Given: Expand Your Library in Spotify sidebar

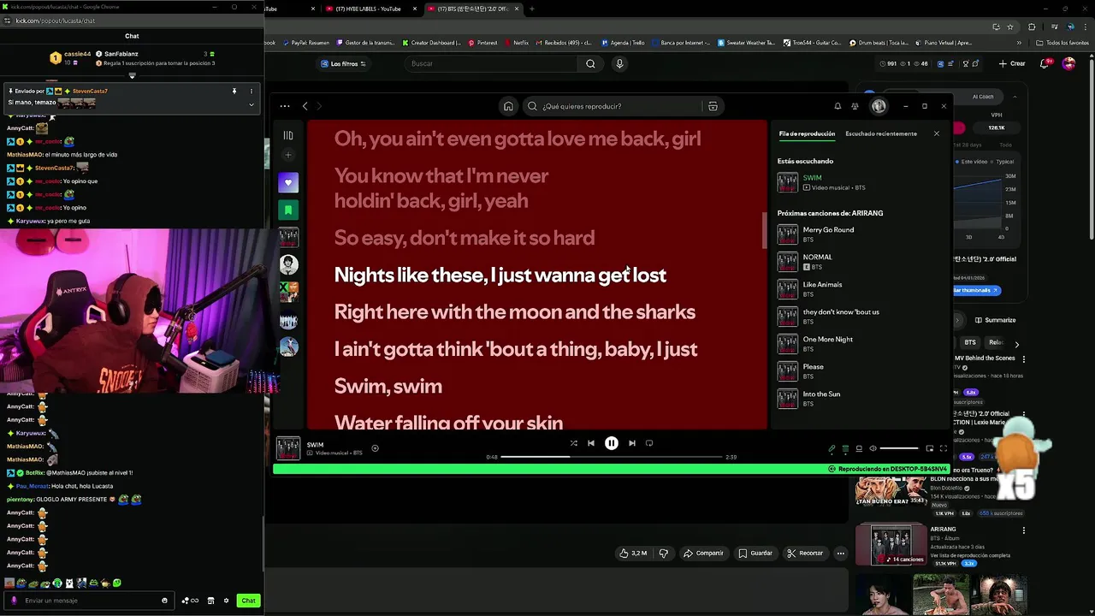Looking at the screenshot, I should [288, 135].
